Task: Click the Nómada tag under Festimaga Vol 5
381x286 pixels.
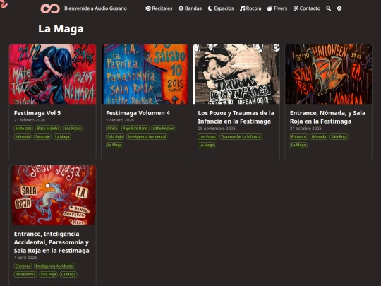Action: (x=23, y=137)
